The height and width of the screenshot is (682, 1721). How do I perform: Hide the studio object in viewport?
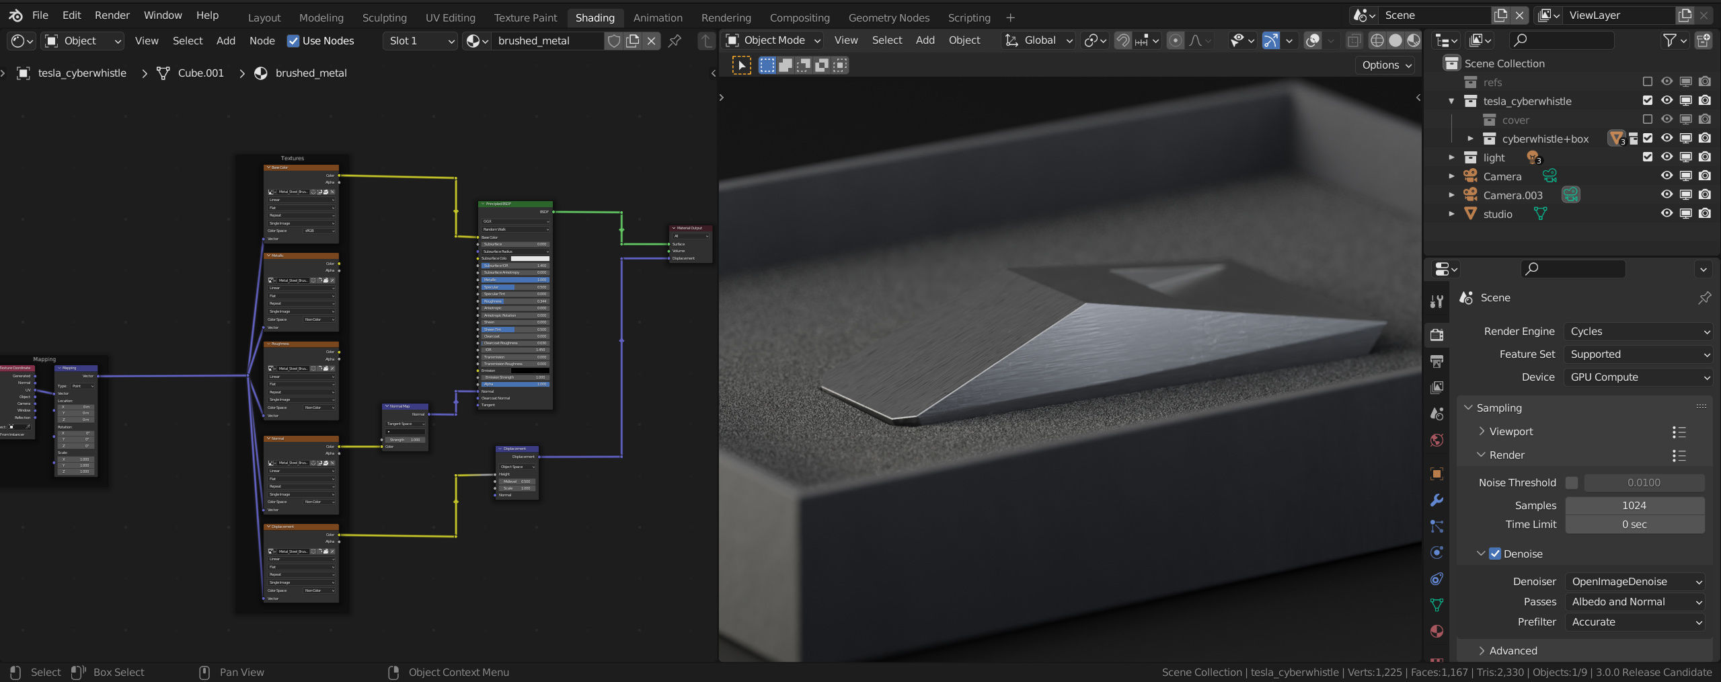pyautogui.click(x=1667, y=214)
